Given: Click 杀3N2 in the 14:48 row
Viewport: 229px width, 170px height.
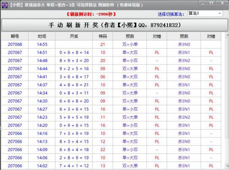Looking at the screenshot, I should tap(184, 61).
